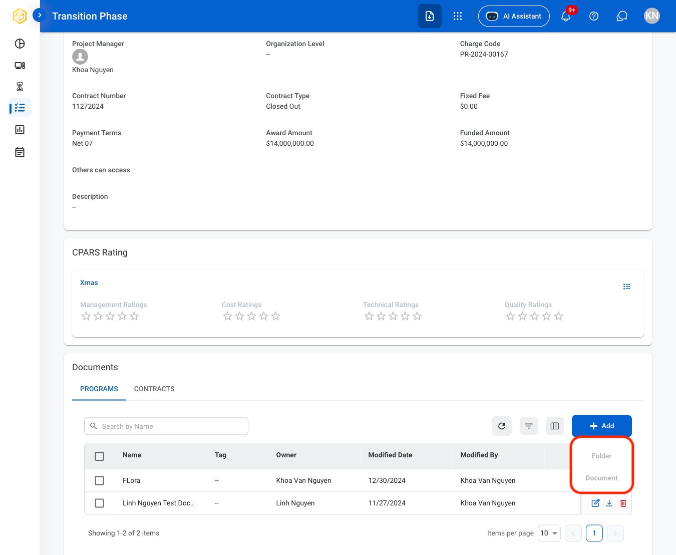
Task: Open the AI Assistant
Action: (514, 16)
